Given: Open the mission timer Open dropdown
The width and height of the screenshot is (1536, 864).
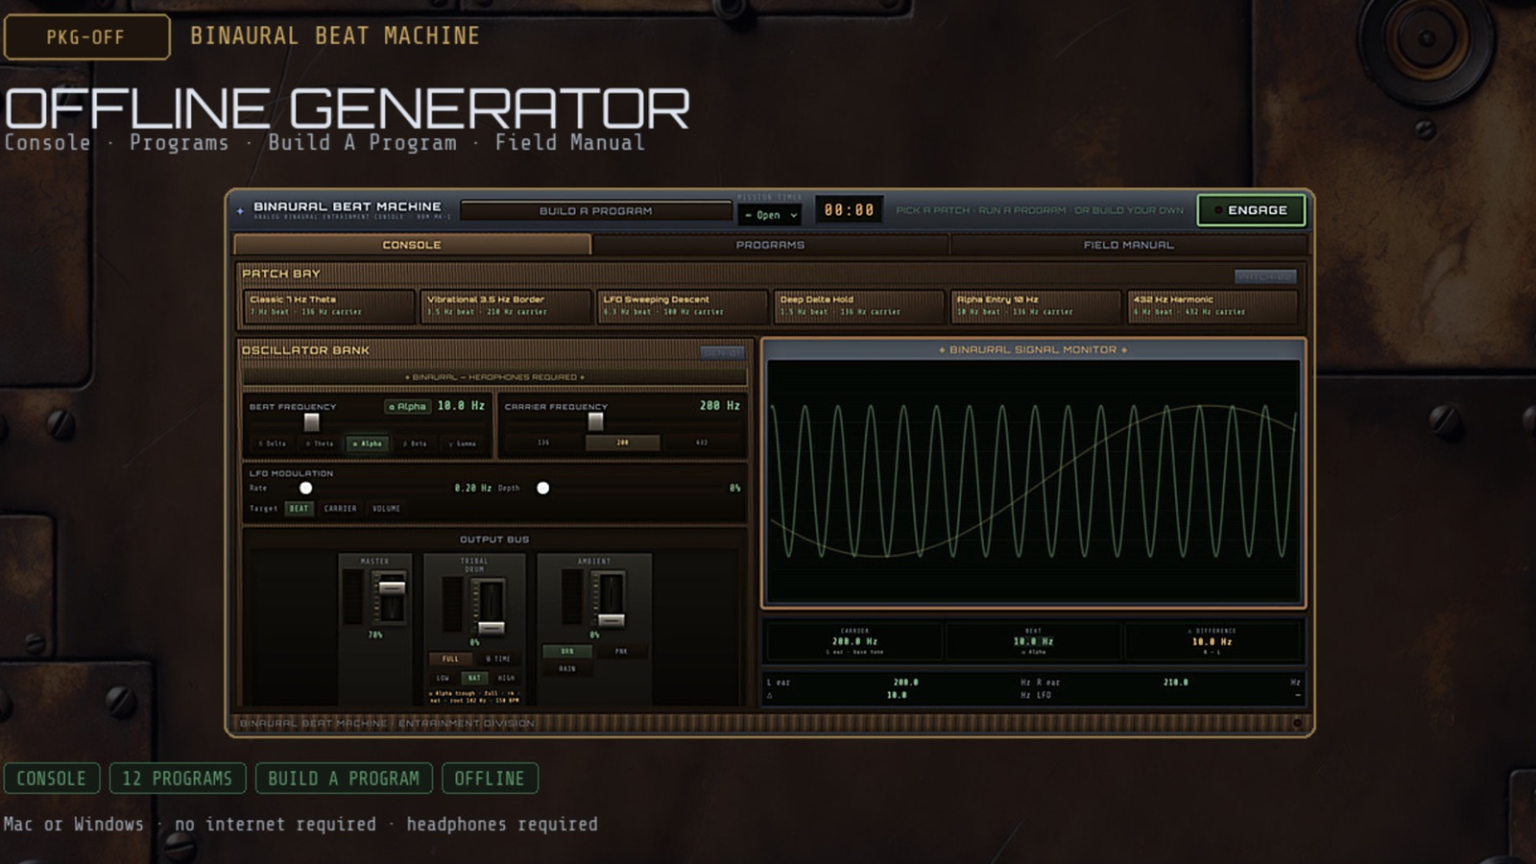Looking at the screenshot, I should (x=772, y=215).
